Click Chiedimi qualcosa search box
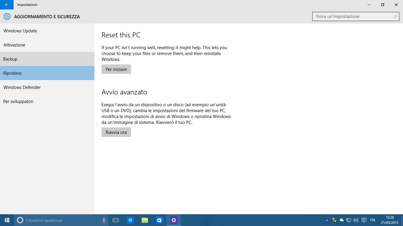This screenshot has height=226, width=403. pos(61,220)
